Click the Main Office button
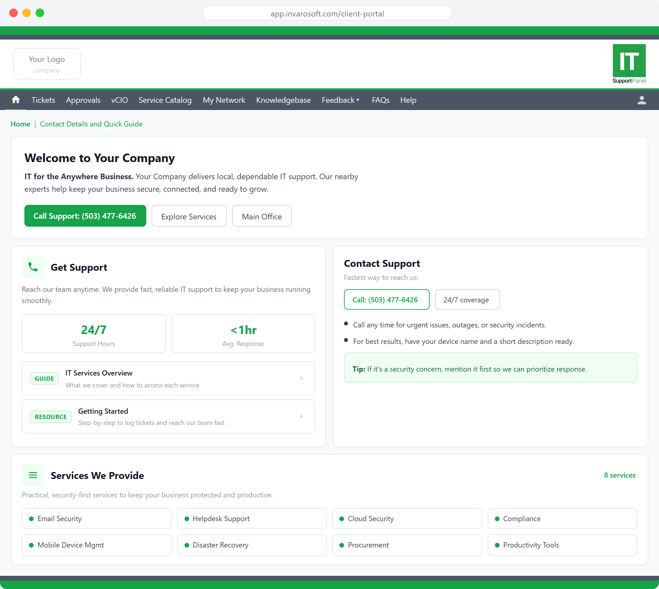This screenshot has width=659, height=589. (262, 216)
